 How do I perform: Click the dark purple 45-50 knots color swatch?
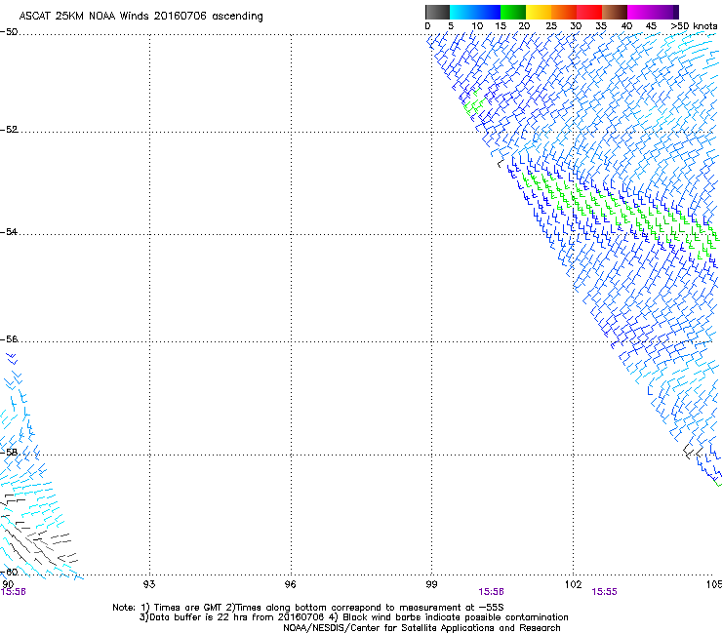point(665,12)
